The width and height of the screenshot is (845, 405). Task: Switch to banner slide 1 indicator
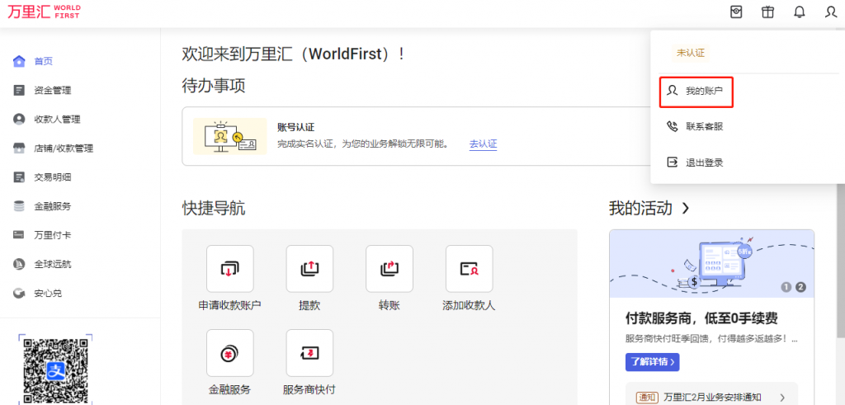click(x=786, y=288)
